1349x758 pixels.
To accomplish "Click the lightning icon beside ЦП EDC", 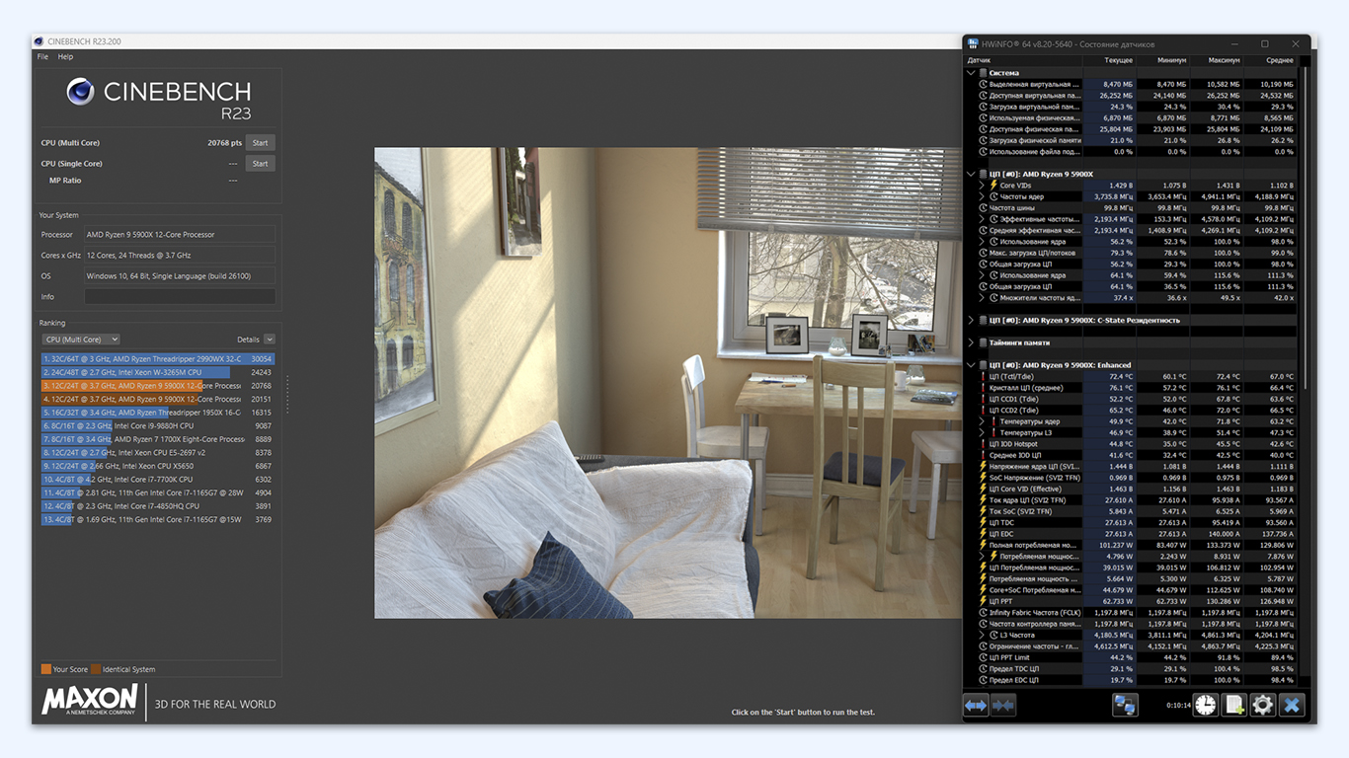I will pyautogui.click(x=983, y=534).
